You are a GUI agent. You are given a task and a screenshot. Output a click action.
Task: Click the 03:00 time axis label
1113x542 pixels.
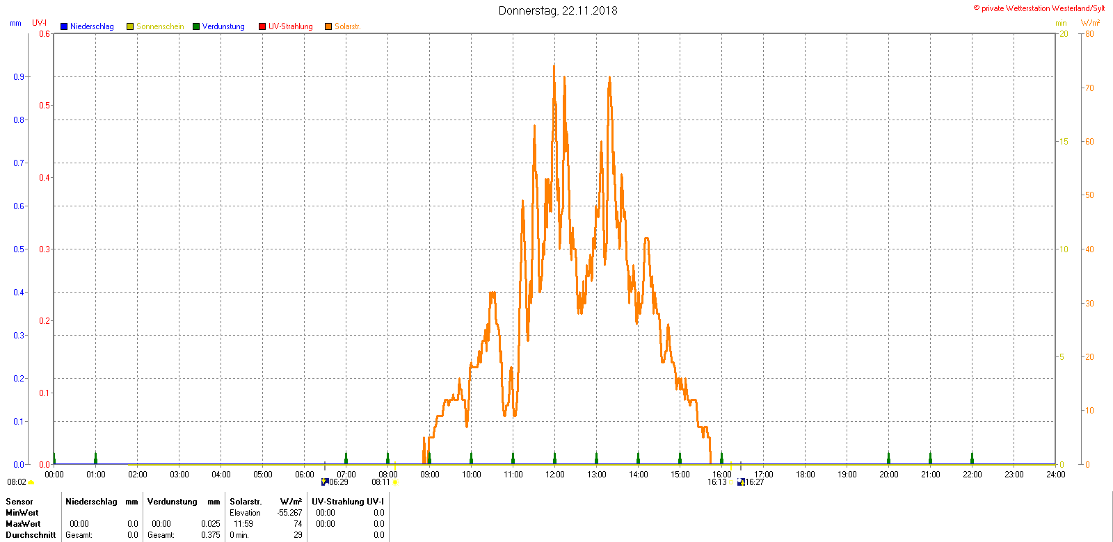pos(179,475)
